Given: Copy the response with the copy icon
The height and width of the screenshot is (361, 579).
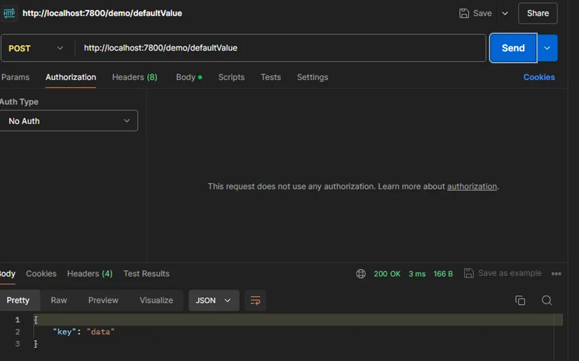Looking at the screenshot, I should tap(520, 301).
